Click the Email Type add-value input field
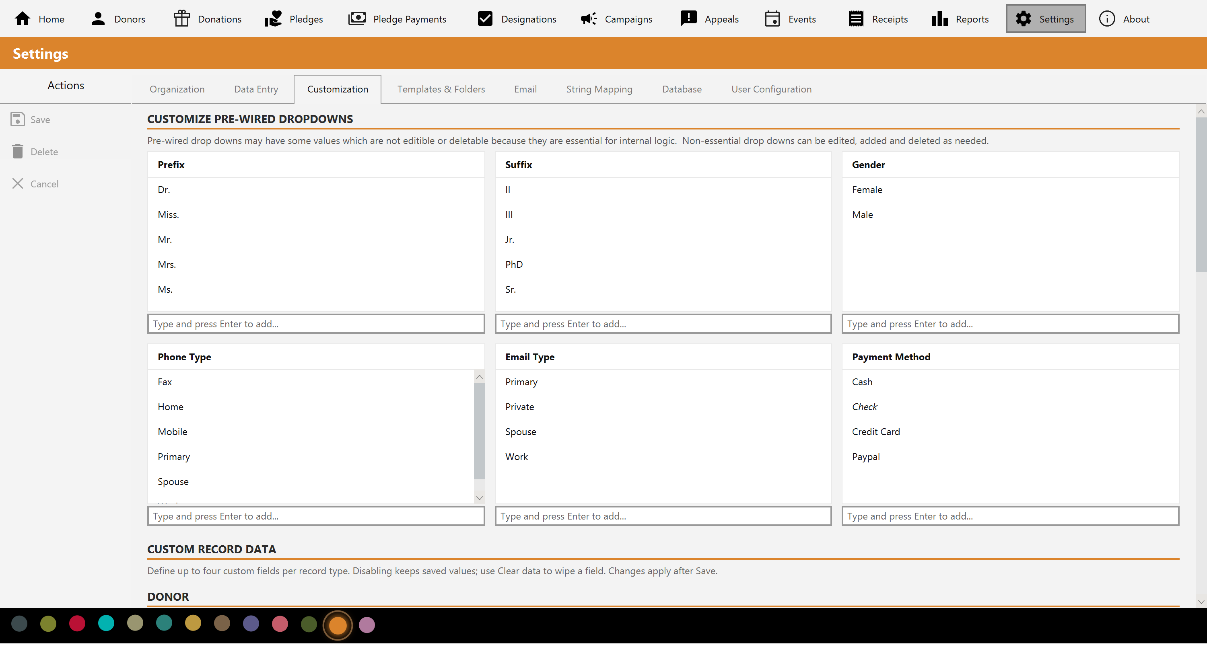Screen dimensions: 1207x647 pos(663,517)
